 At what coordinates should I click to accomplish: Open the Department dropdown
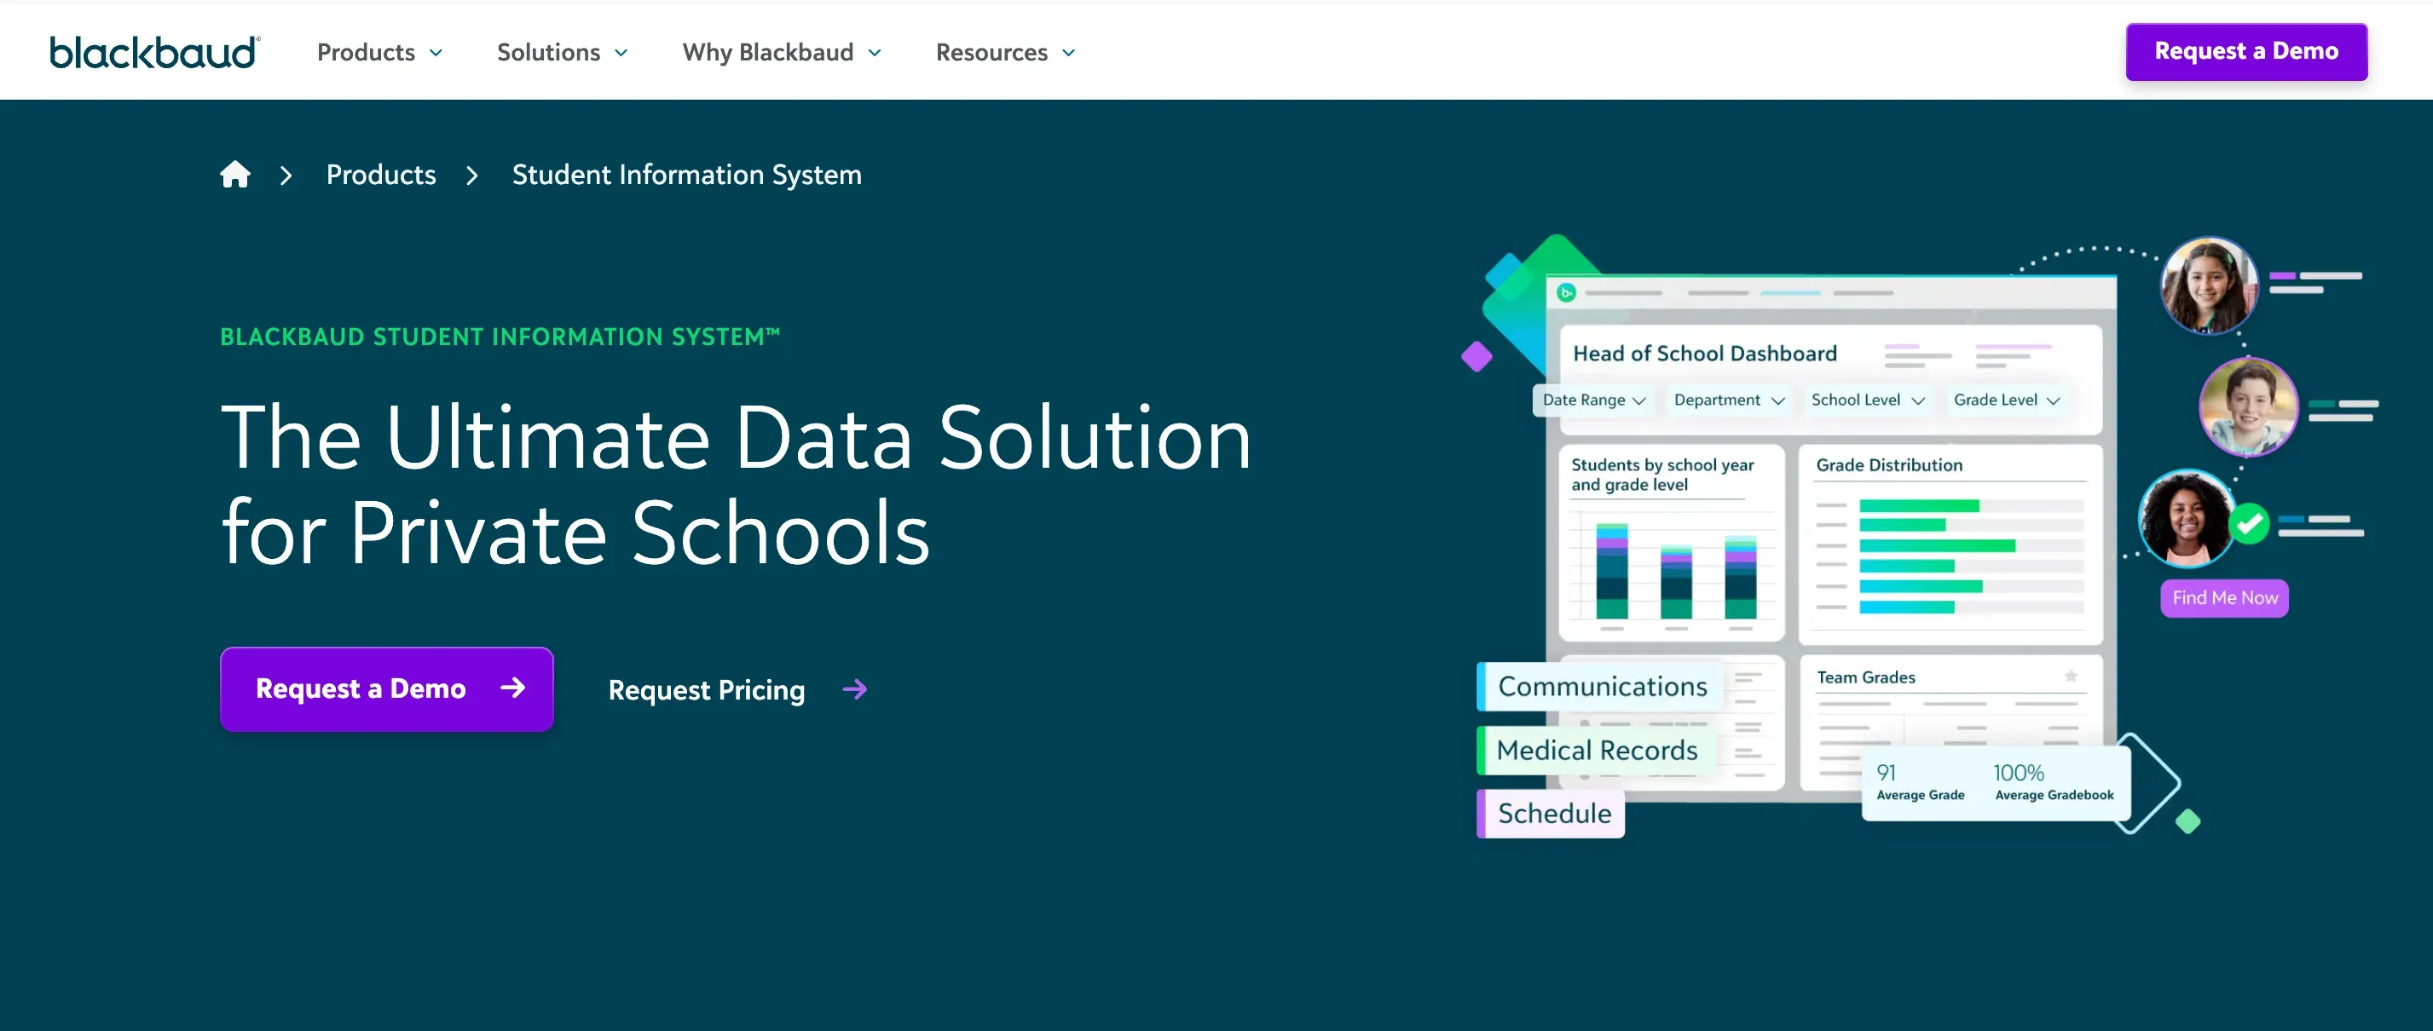(1728, 400)
